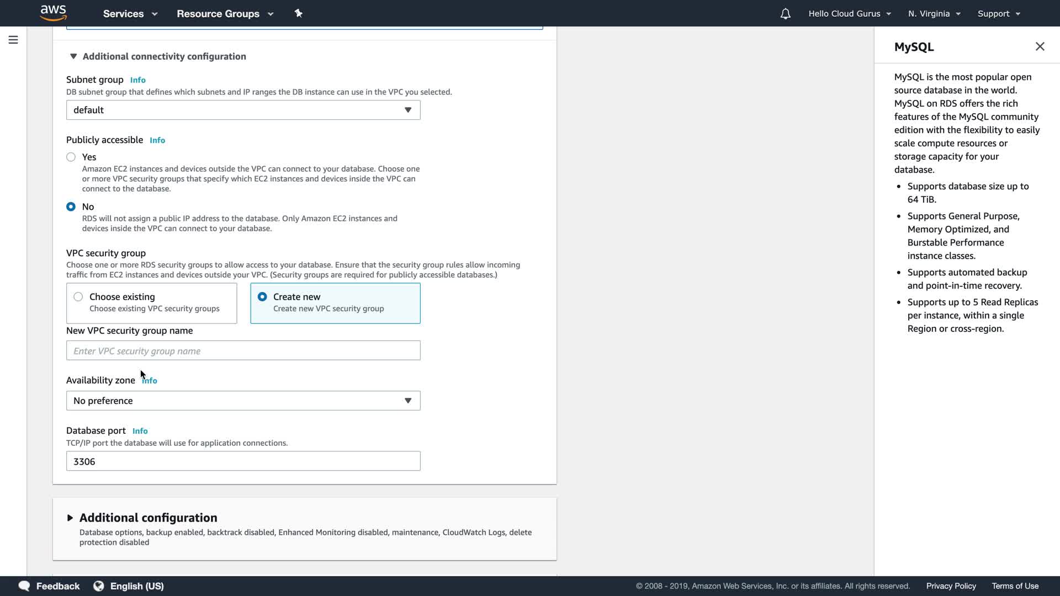
Task: Open the Resource Groups menu
Action: click(225, 14)
